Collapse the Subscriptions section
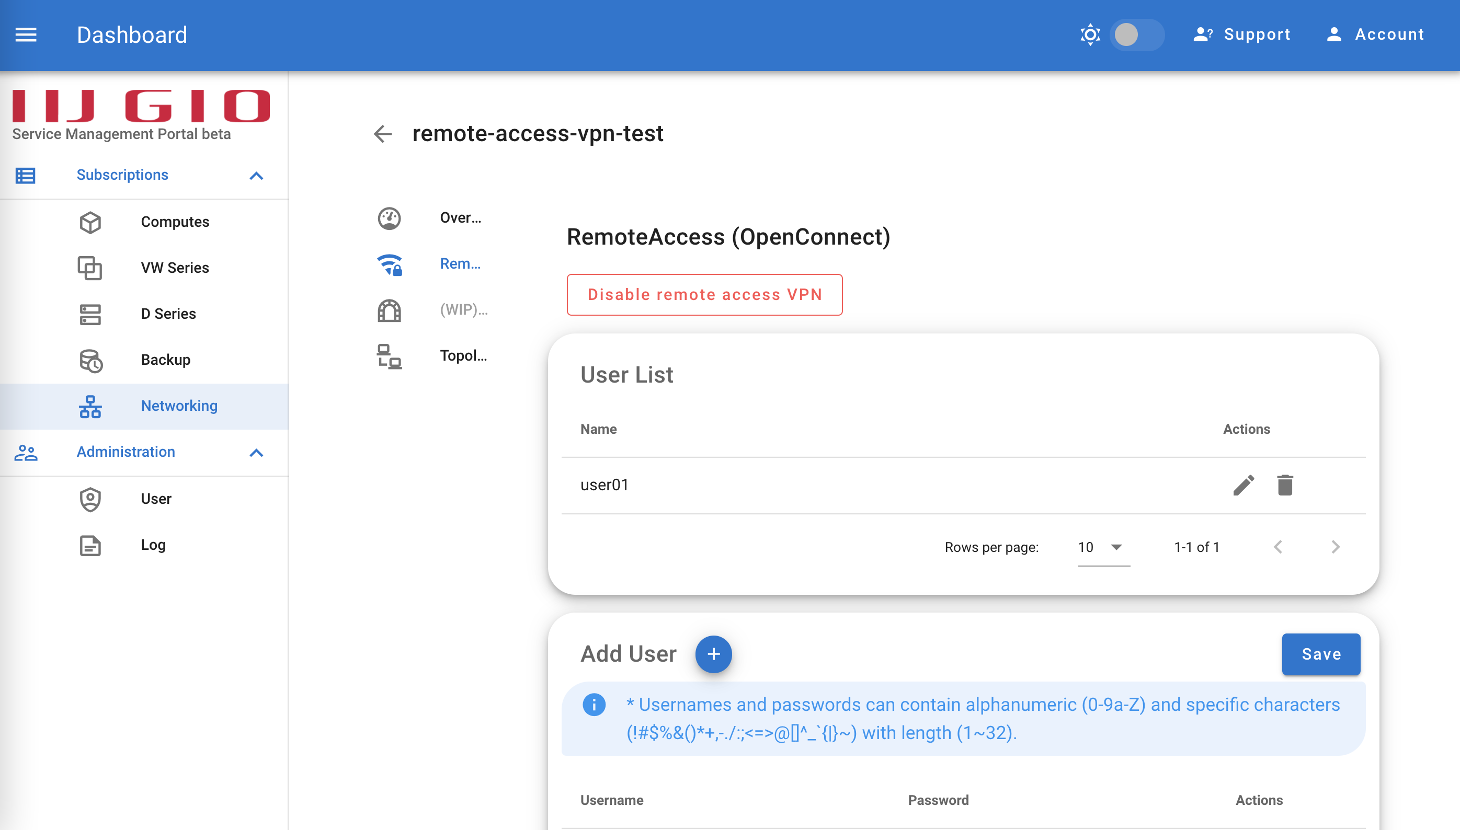This screenshot has width=1460, height=830. pyautogui.click(x=257, y=176)
